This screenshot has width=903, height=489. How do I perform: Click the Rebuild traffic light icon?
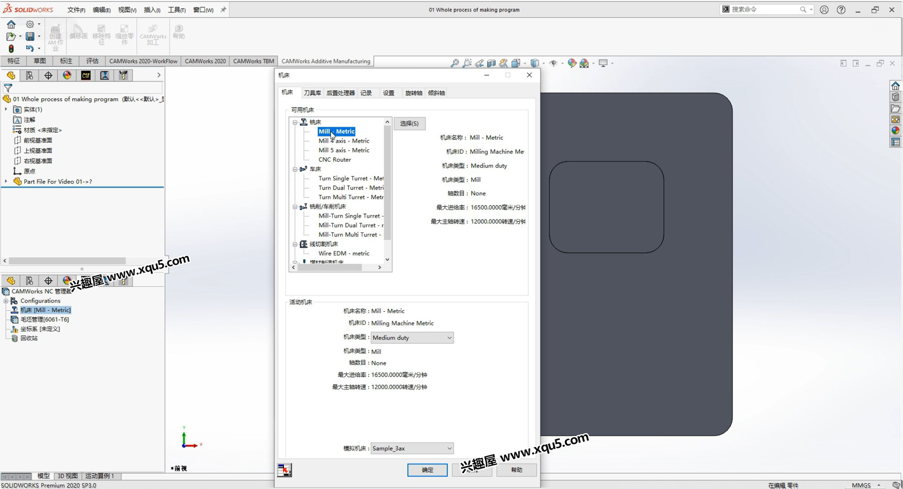[x=11, y=48]
